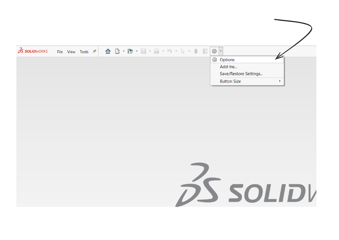Expand the Undo dropdown arrow
This screenshot has width=339, height=240.
coord(176,51)
